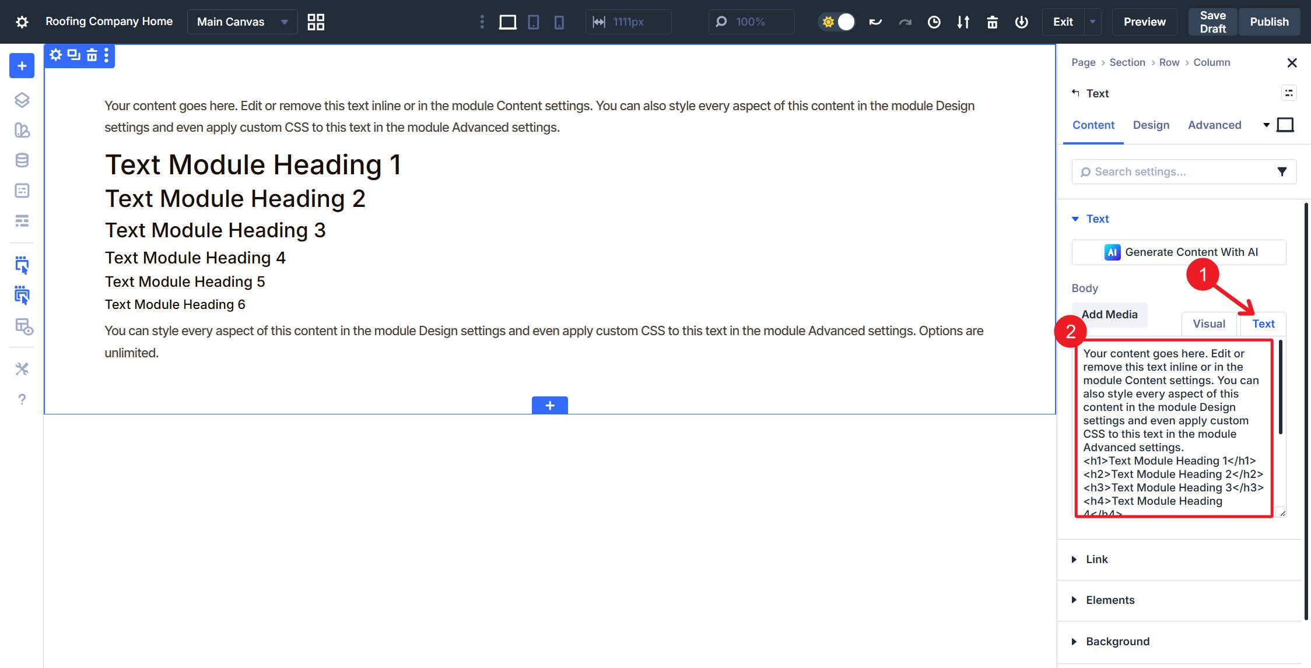1311x668 pixels.
Task: Switch to tablet preview mode
Action: click(534, 22)
